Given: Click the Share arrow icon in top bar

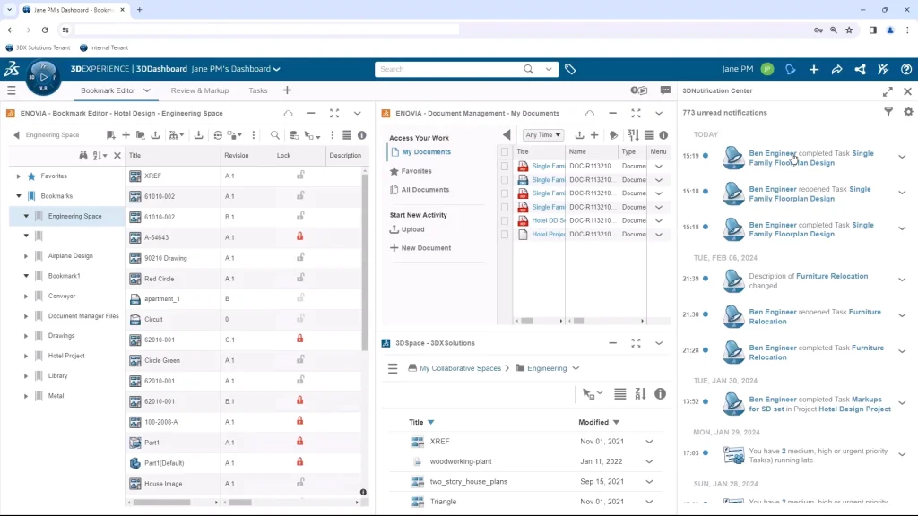Looking at the screenshot, I should click(x=836, y=69).
